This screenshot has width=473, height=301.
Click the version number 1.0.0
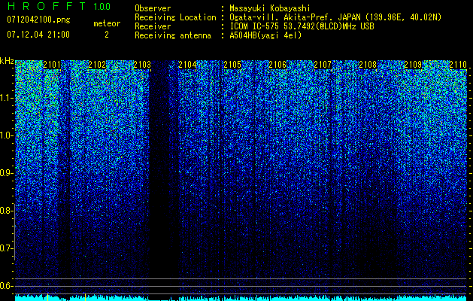102,6
